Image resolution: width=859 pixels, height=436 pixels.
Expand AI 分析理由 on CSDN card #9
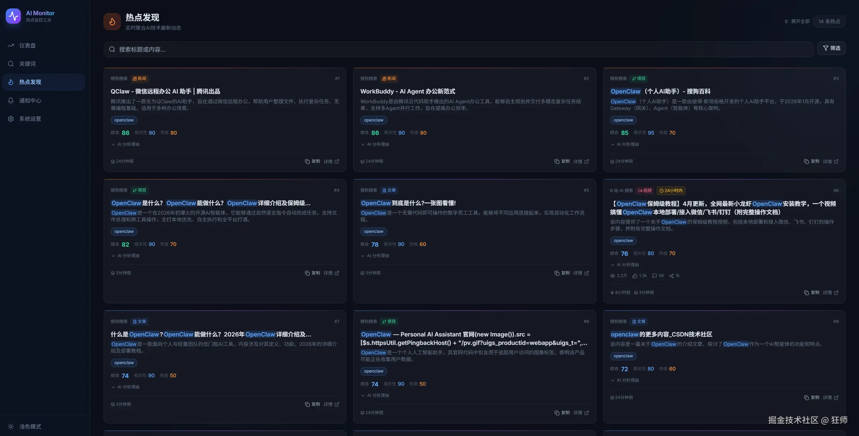tap(625, 380)
